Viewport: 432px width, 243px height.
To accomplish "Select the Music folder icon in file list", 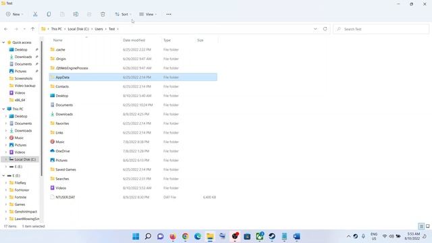I will [x=53, y=142].
